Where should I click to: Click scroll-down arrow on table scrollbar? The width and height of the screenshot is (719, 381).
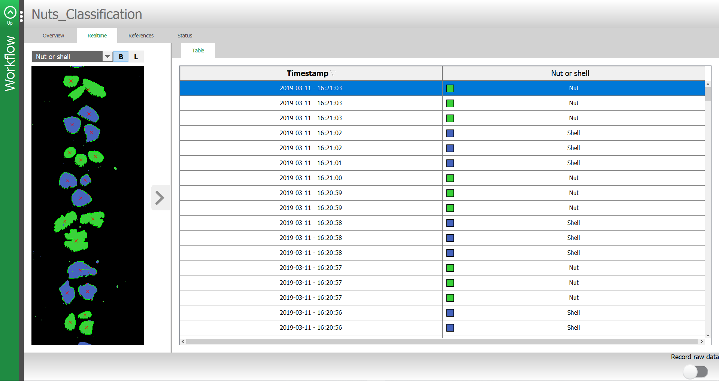point(708,335)
